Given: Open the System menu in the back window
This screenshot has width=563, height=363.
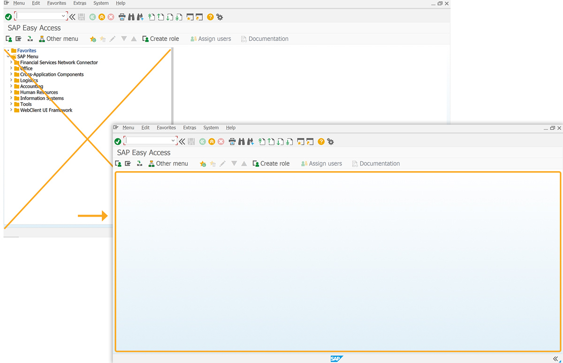Looking at the screenshot, I should pos(101,3).
